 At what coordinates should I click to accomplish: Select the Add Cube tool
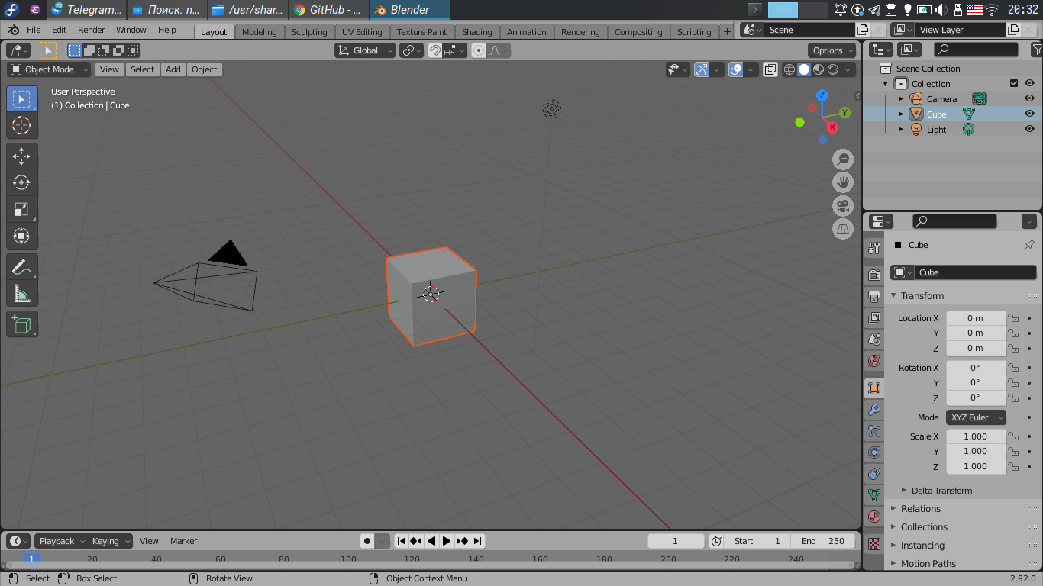coord(22,324)
